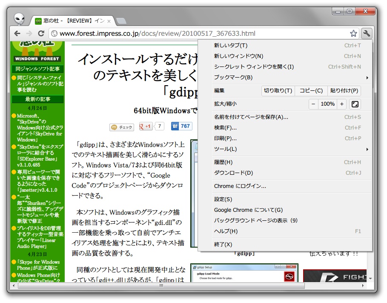Image resolution: width=387 pixels, height=303 pixels.
Task: Share the article via the mixi チェック button
Action: pyautogui.click(x=121, y=127)
